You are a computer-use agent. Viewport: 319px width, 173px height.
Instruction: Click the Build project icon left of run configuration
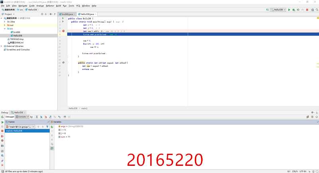[x=268, y=10]
